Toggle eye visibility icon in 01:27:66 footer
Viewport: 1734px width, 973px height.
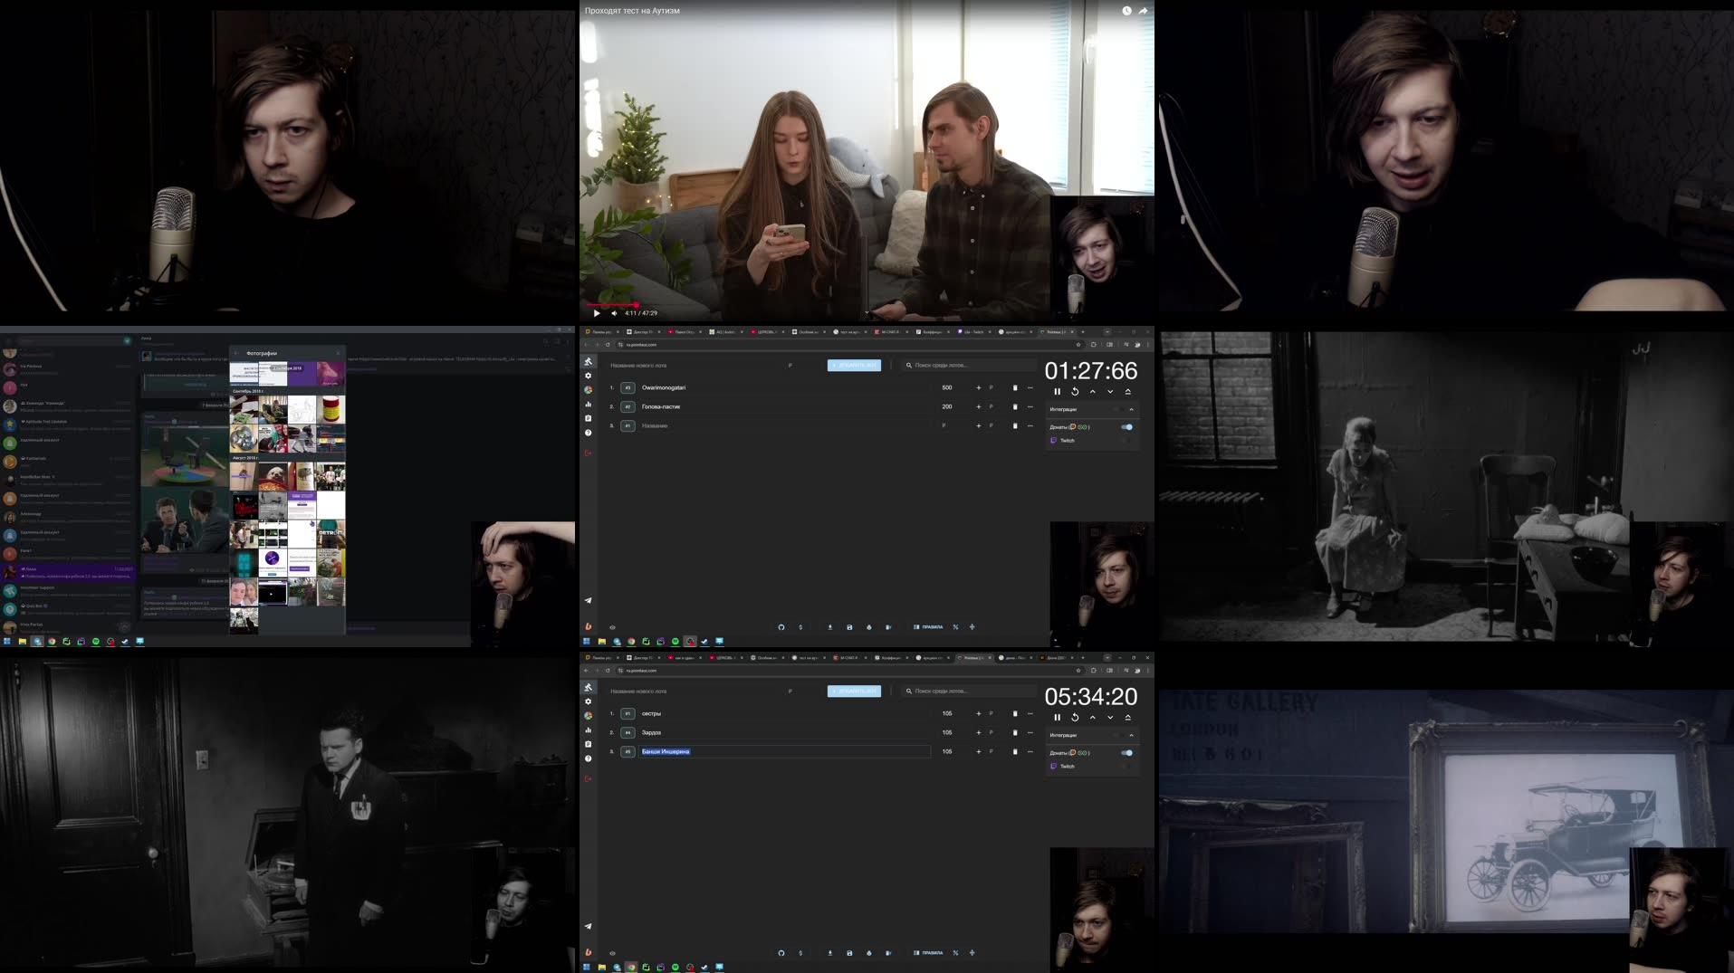[x=612, y=626]
